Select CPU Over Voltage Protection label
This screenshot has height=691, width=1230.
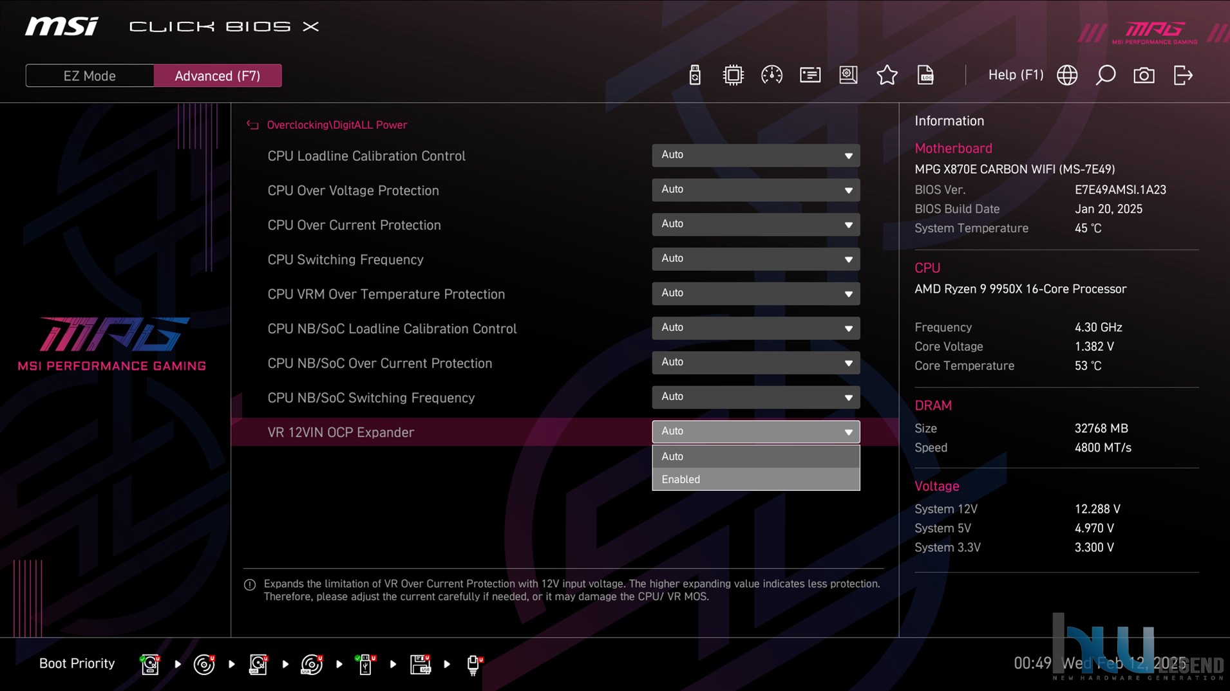click(x=353, y=191)
